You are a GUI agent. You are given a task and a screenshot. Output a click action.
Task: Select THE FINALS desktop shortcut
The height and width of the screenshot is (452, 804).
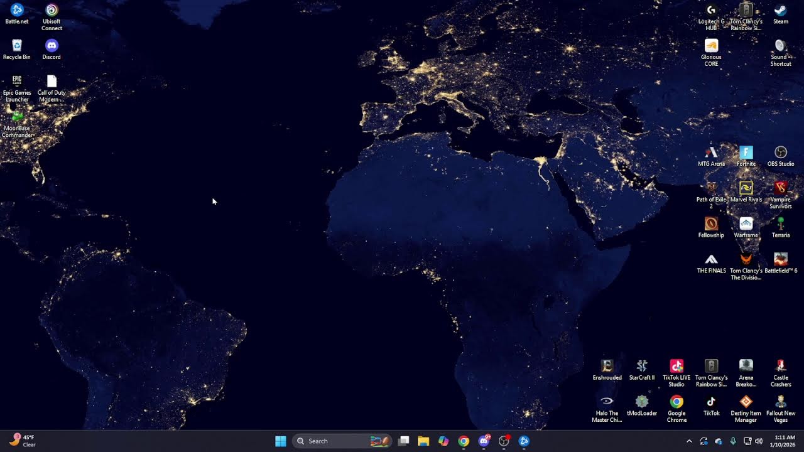[711, 264]
